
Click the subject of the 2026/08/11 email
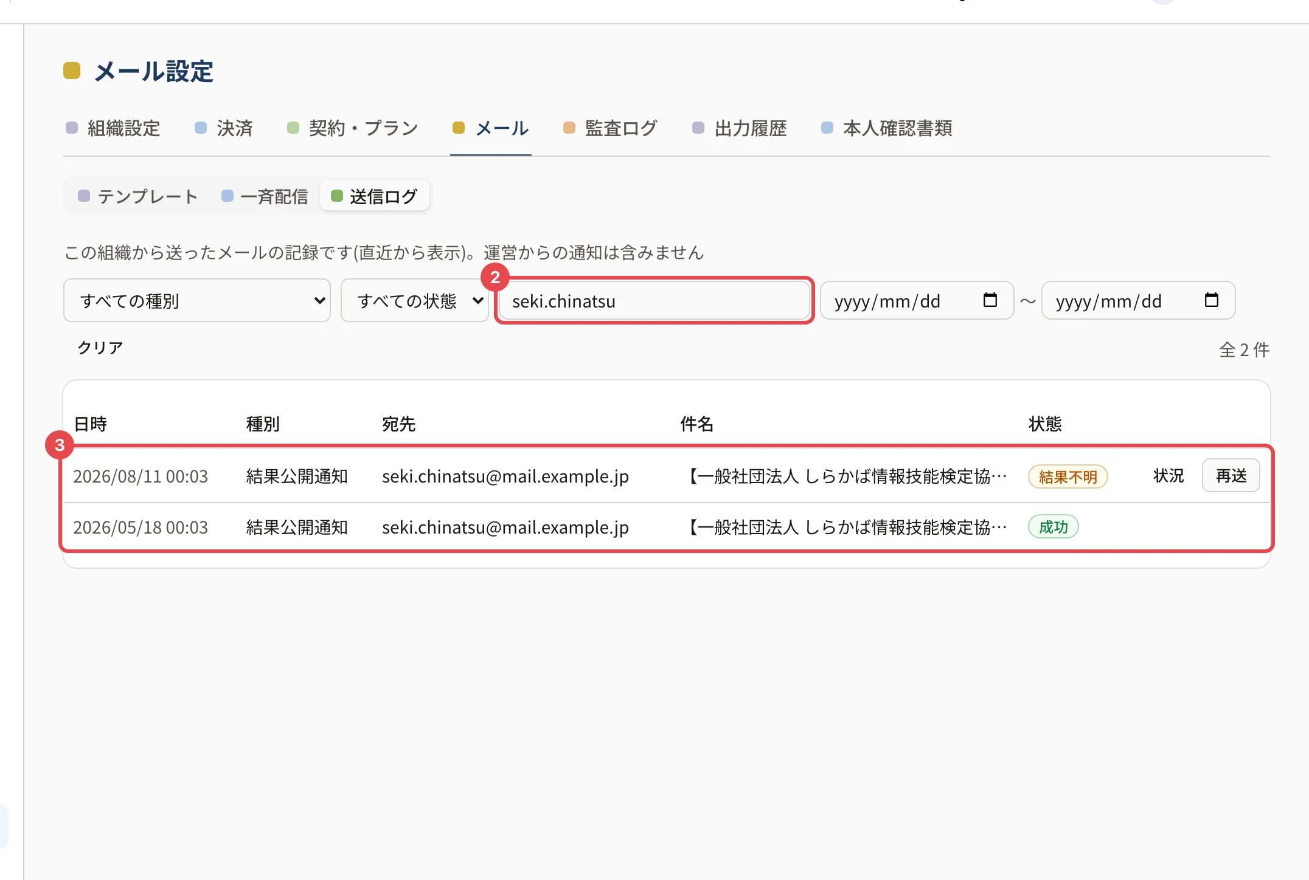[845, 476]
